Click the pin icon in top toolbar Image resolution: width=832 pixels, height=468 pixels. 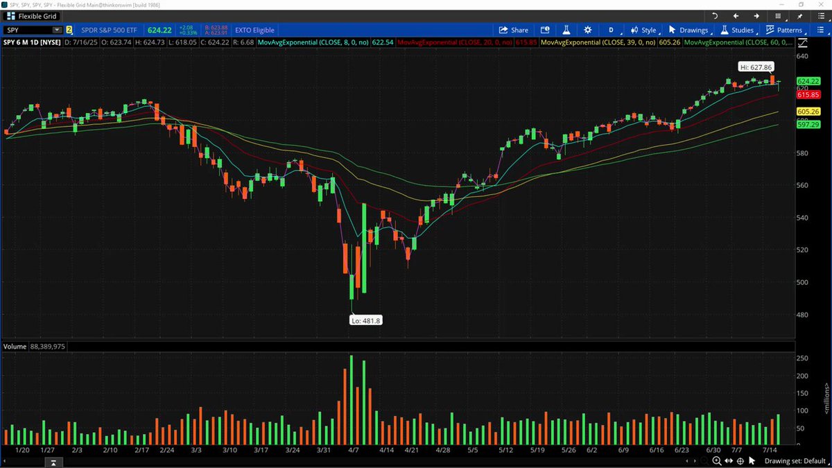tap(799, 16)
